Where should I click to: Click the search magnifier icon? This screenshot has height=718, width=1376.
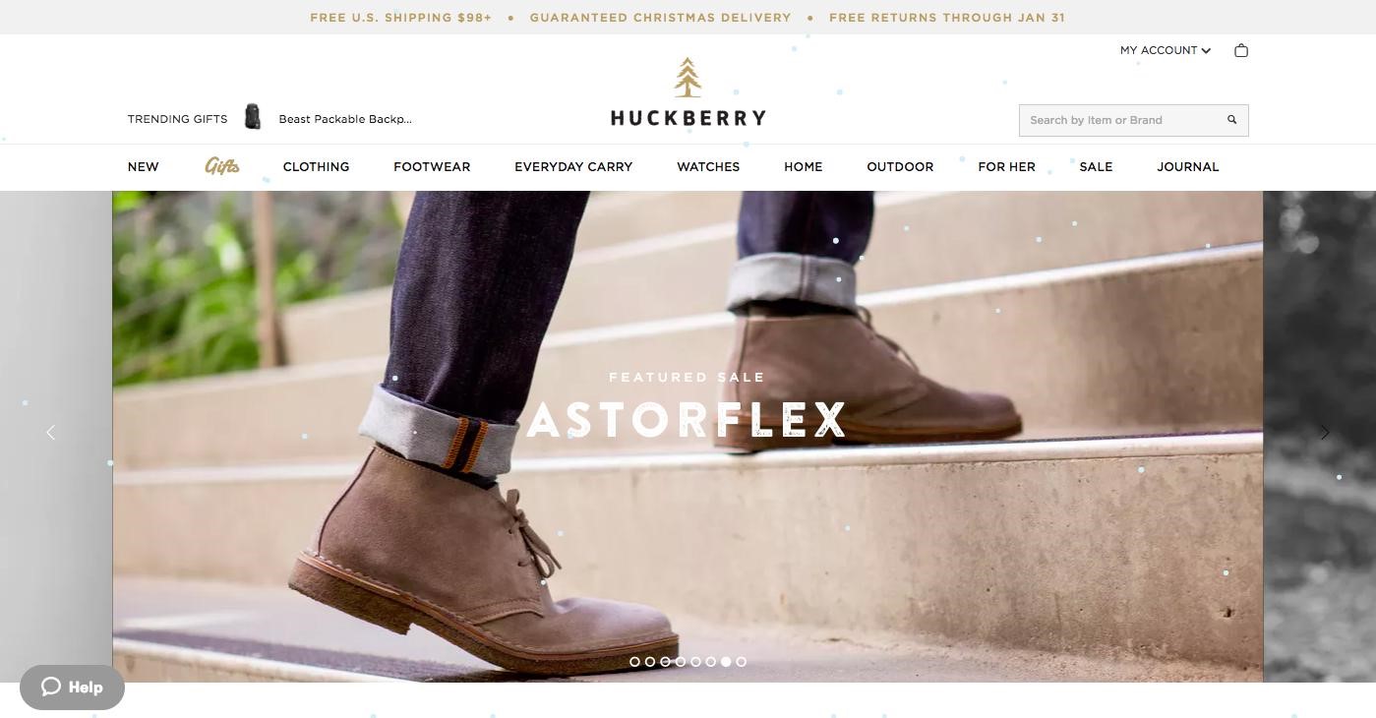[x=1231, y=120]
